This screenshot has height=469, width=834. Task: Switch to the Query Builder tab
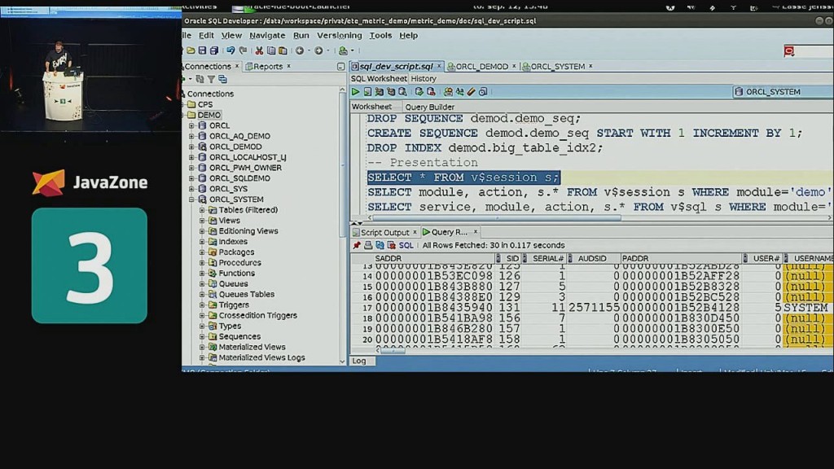point(429,107)
